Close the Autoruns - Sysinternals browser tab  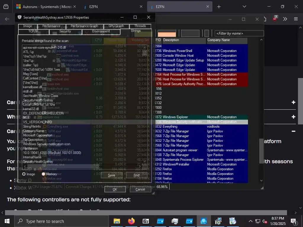(x=74, y=7)
